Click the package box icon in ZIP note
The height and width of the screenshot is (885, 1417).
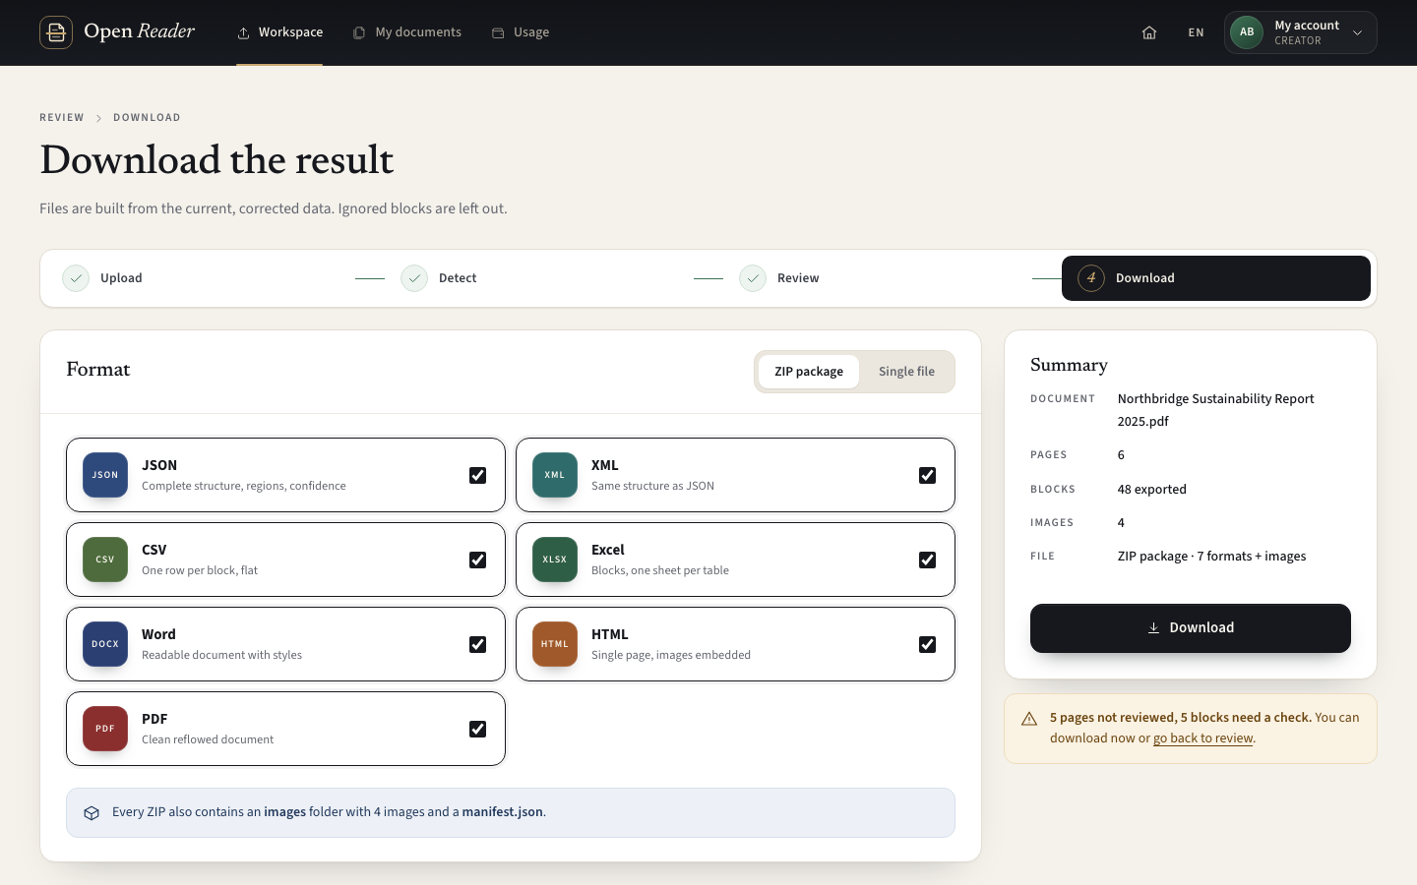click(92, 813)
